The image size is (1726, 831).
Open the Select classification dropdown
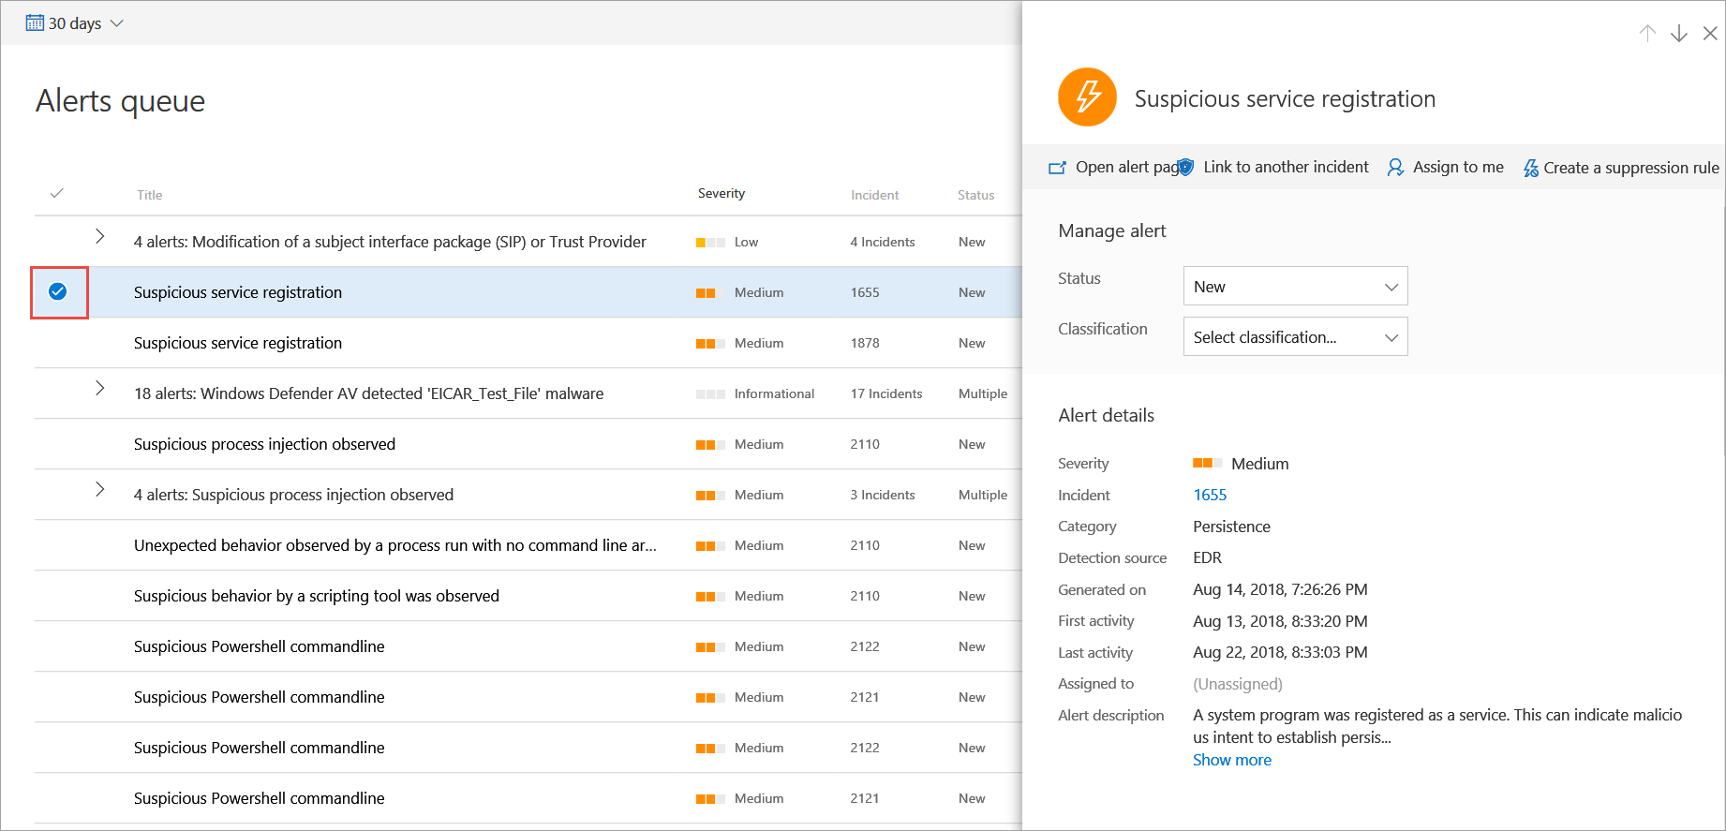[x=1295, y=337]
